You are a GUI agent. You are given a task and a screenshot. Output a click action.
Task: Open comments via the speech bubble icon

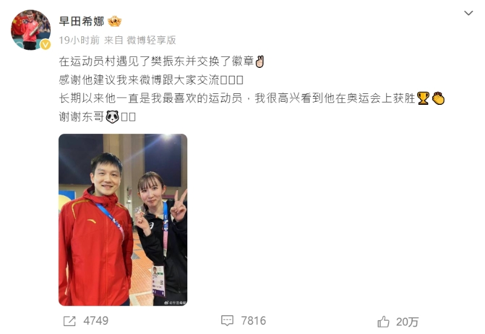point(227,321)
